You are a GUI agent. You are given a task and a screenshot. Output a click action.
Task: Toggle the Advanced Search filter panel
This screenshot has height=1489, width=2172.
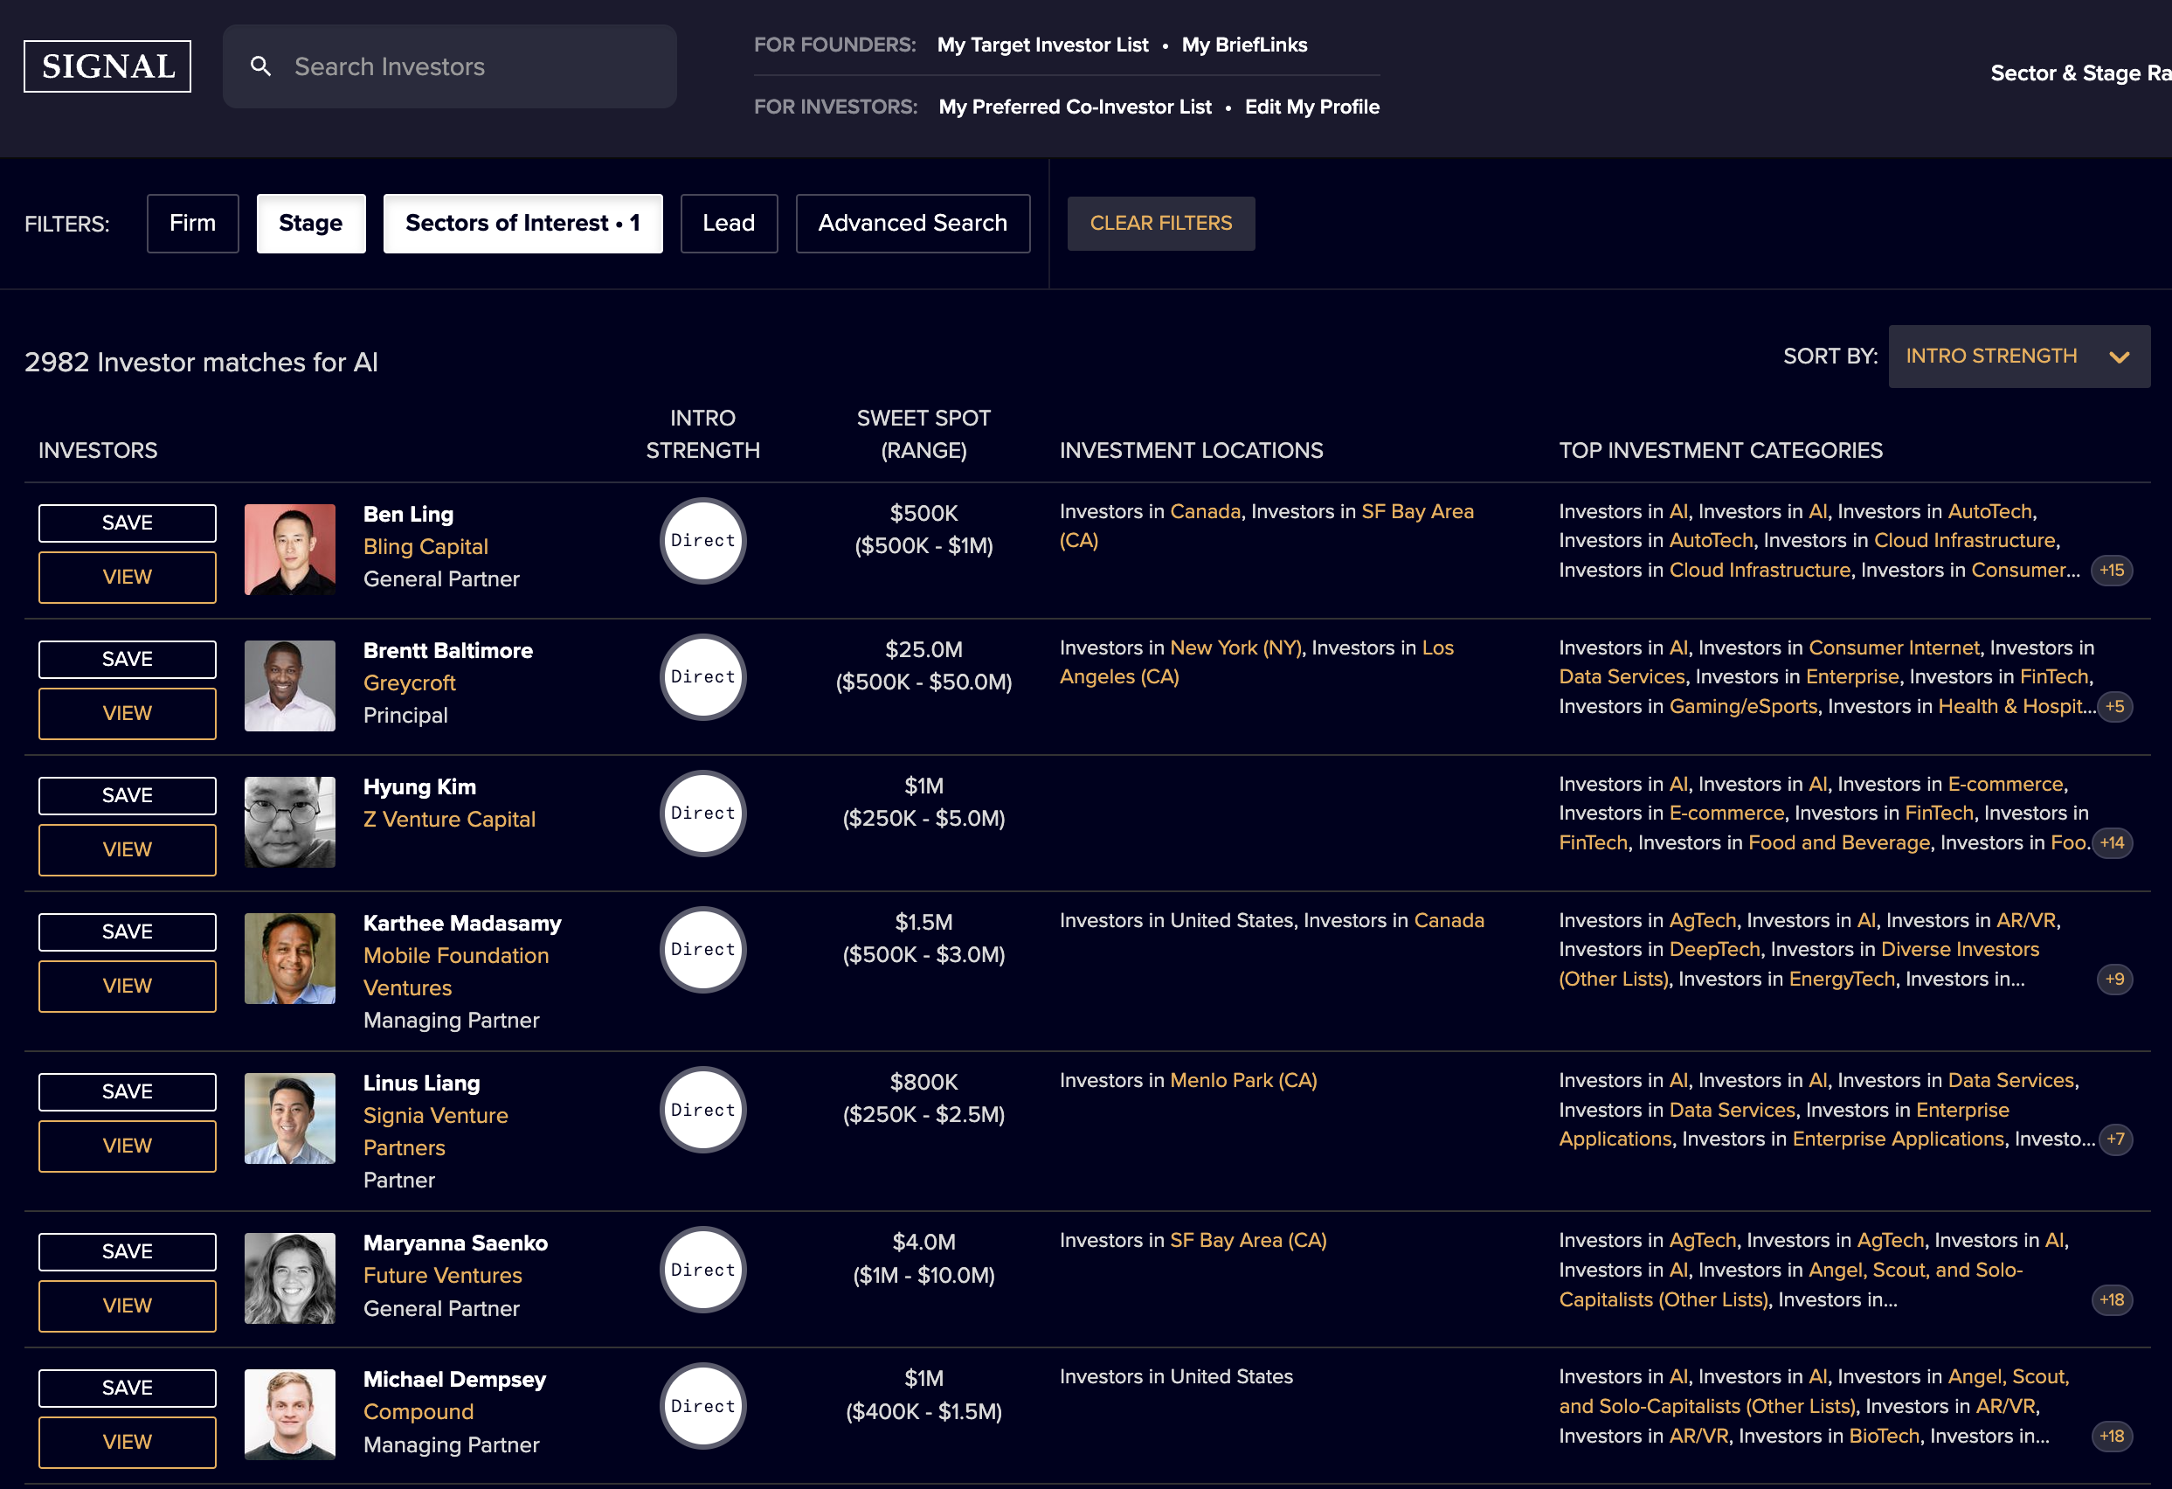pos(913,223)
